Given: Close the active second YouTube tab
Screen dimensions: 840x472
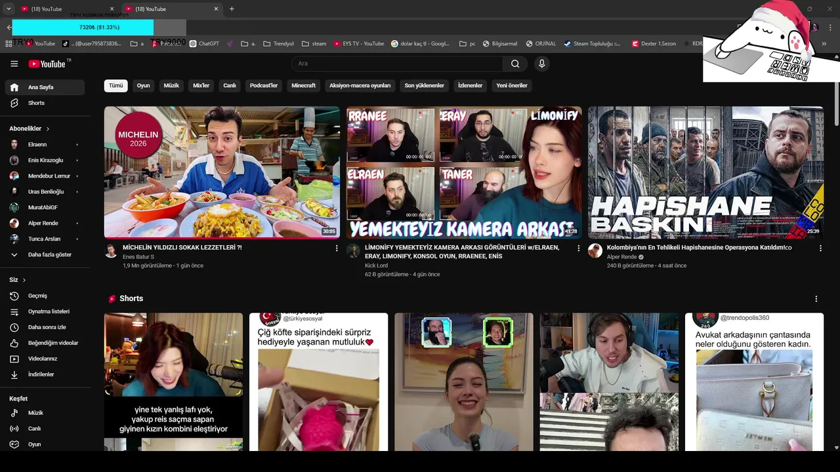Looking at the screenshot, I should pyautogui.click(x=216, y=9).
